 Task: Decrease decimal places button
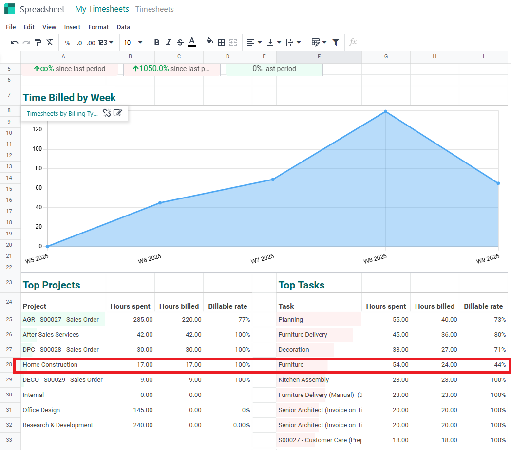click(x=79, y=43)
